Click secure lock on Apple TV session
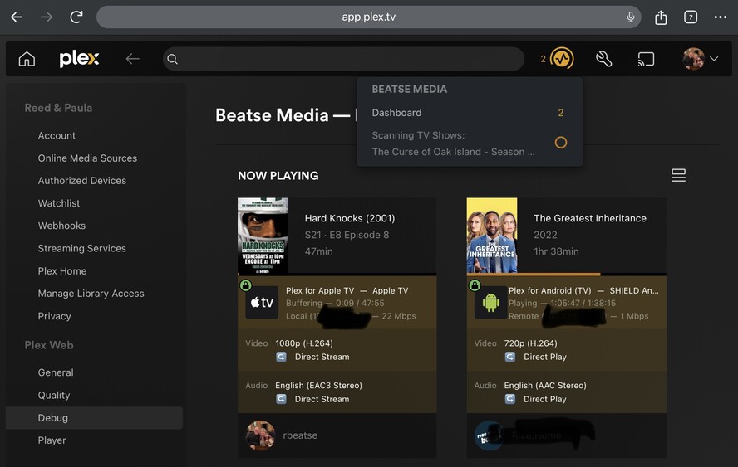This screenshot has height=467, width=738. pyautogui.click(x=246, y=285)
